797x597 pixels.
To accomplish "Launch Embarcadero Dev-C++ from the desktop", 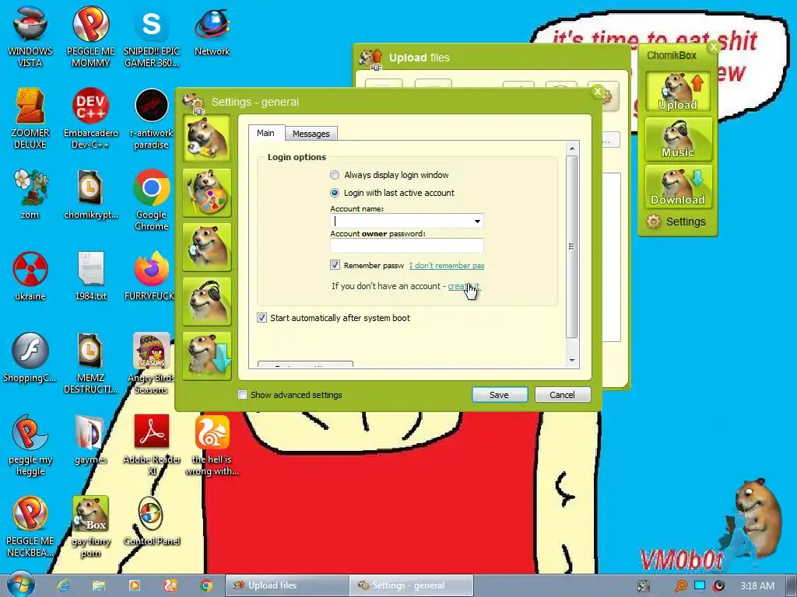I will click(x=90, y=119).
